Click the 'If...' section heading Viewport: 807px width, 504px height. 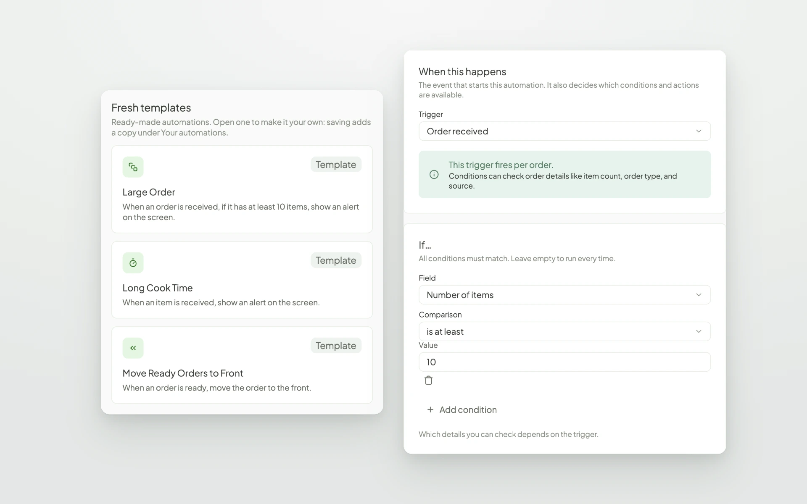(425, 245)
